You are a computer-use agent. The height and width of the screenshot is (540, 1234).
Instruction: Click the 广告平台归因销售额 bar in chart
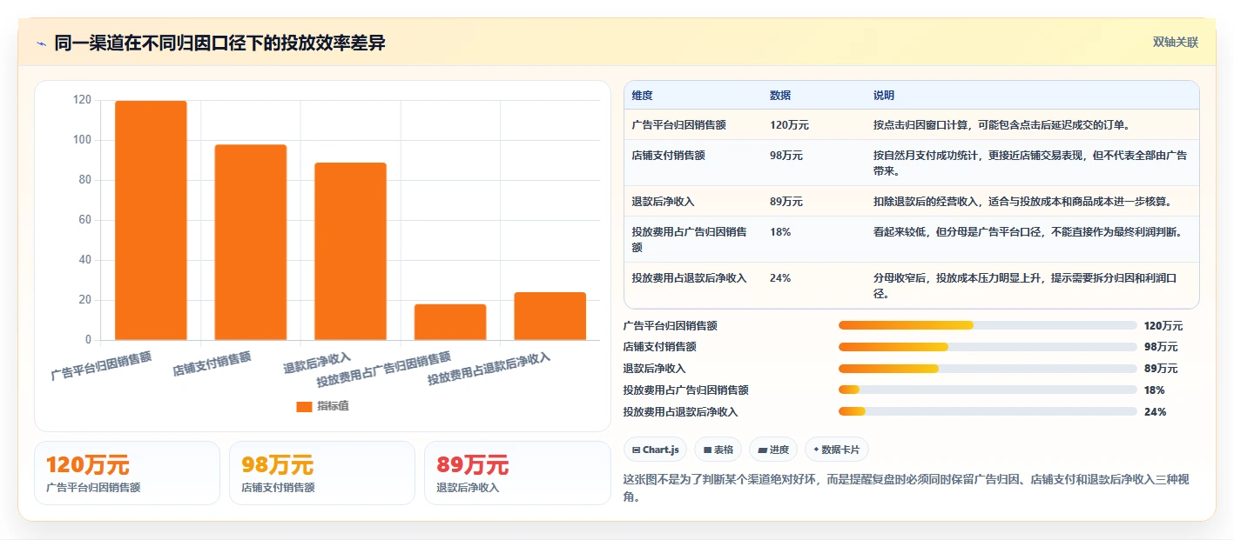click(151, 220)
